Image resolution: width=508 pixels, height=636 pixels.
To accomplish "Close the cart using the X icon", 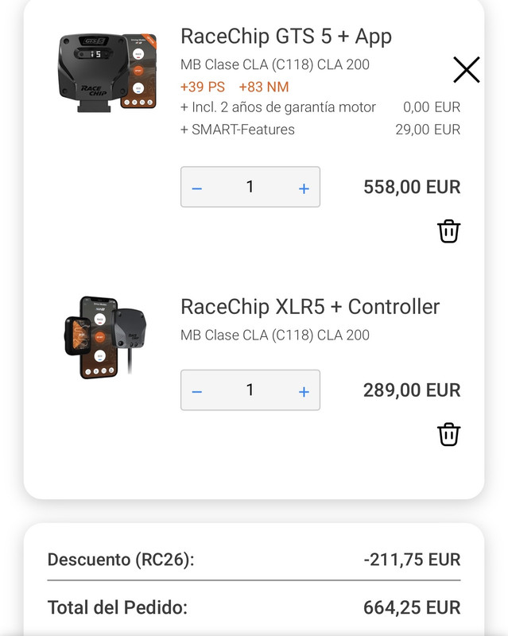I will pyautogui.click(x=466, y=70).
